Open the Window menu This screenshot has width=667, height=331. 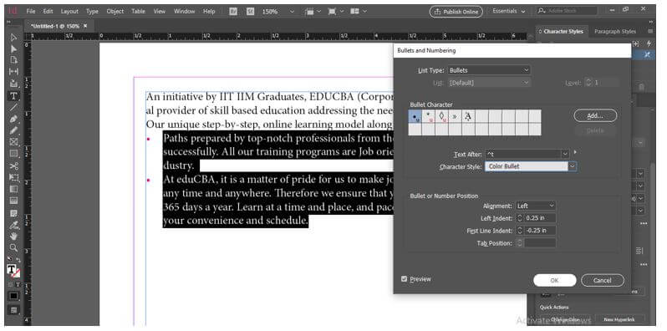point(184,12)
